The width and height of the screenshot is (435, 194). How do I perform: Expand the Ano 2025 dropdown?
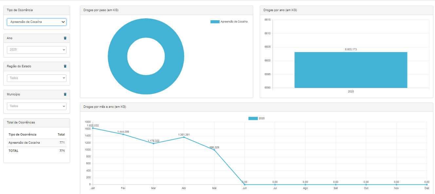[x=37, y=50]
